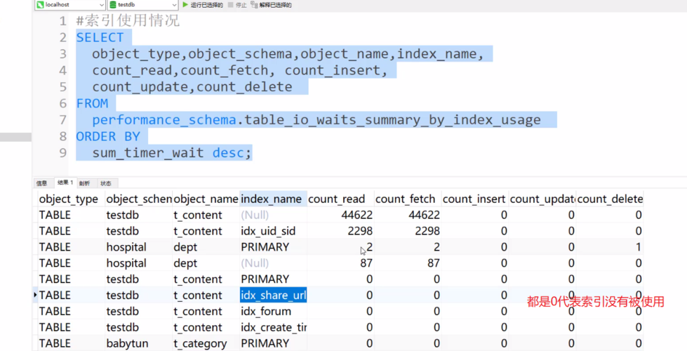Switch to the 状态 tab

106,183
